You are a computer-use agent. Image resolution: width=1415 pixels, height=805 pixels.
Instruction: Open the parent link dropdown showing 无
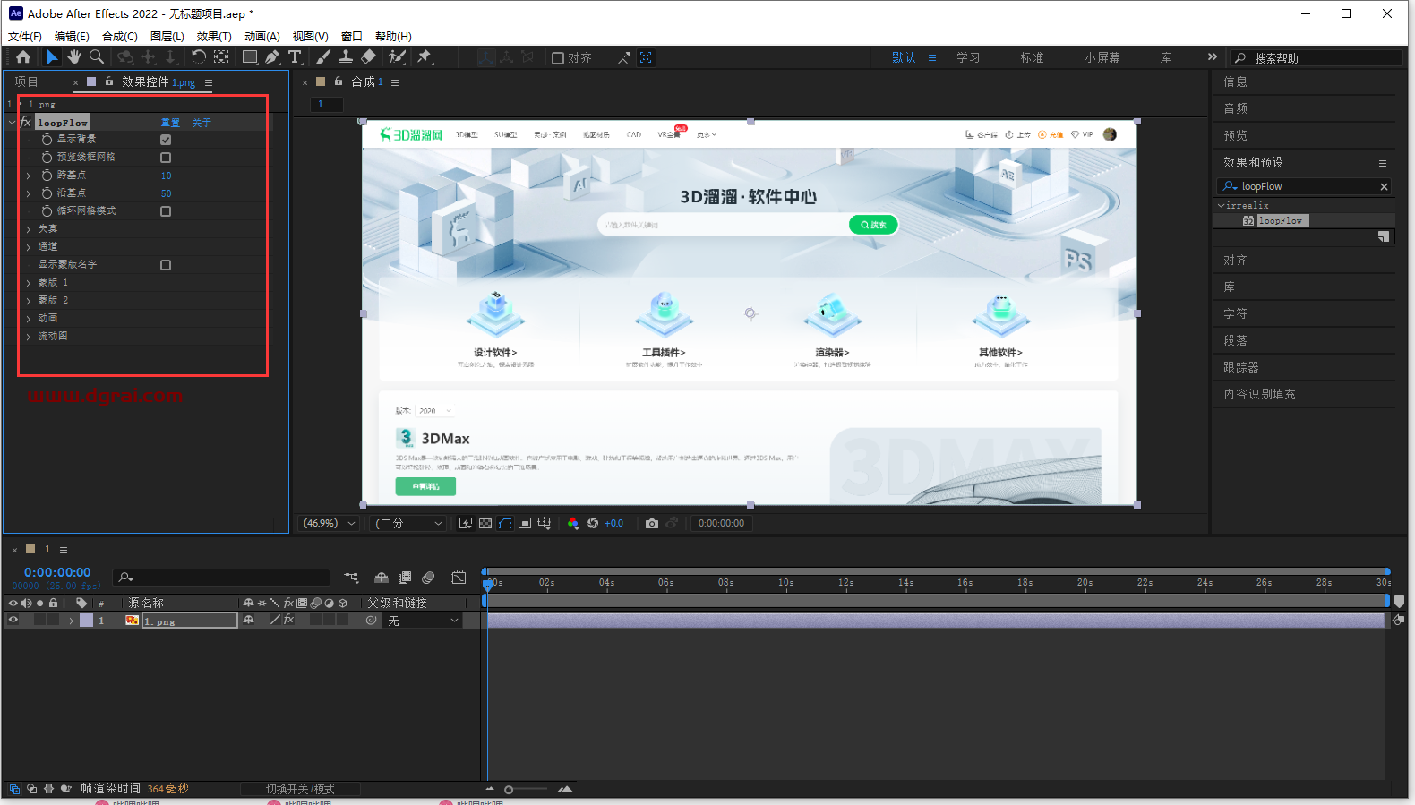pos(423,621)
